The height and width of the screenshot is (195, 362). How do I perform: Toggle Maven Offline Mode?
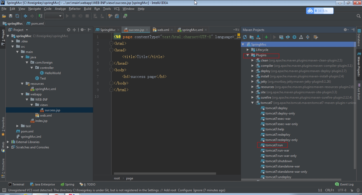click(288, 37)
